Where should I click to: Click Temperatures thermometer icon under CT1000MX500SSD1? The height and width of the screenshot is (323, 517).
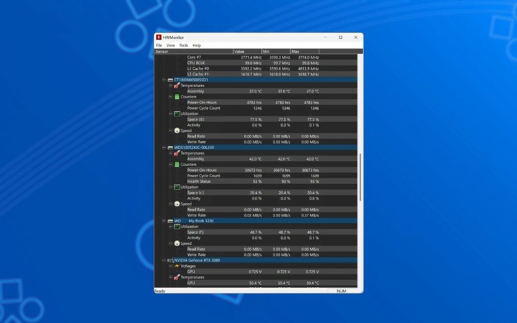tap(176, 86)
